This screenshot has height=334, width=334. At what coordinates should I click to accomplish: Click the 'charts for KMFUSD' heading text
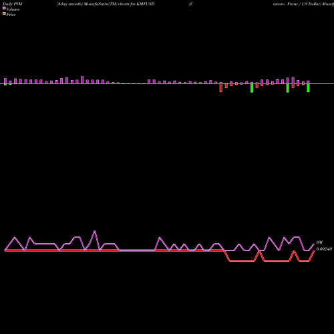[x=136, y=4]
